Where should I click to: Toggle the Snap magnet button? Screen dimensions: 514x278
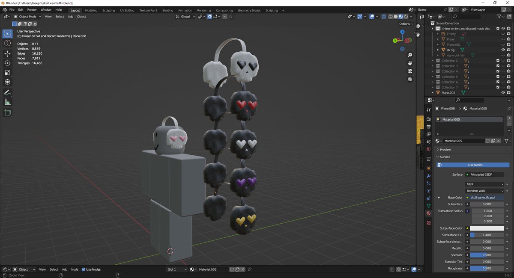209,17
